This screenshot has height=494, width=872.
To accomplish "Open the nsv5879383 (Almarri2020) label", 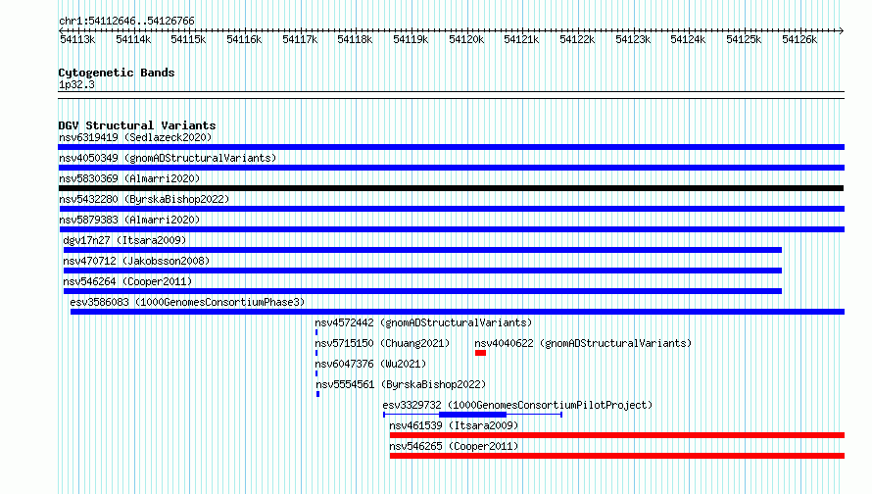I will pos(129,220).
